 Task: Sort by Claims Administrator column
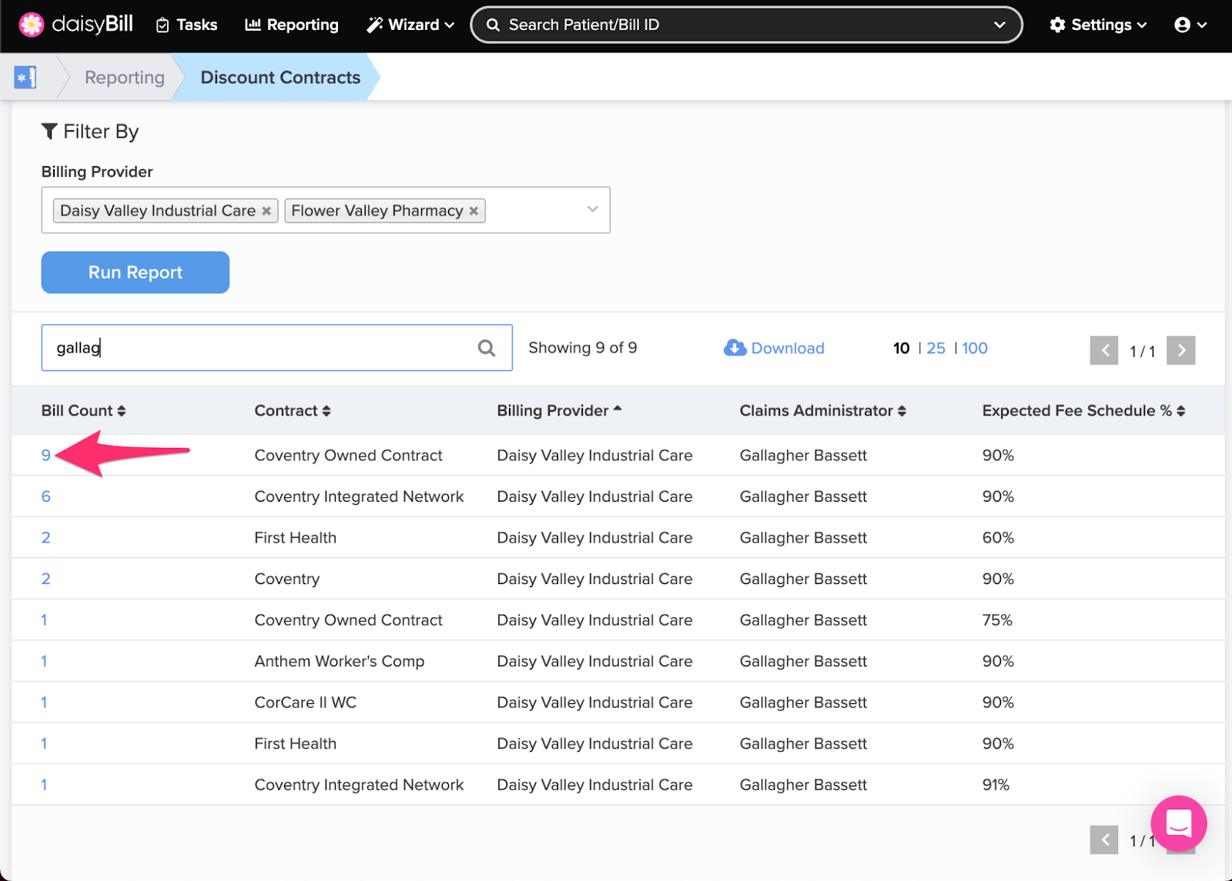tap(823, 411)
